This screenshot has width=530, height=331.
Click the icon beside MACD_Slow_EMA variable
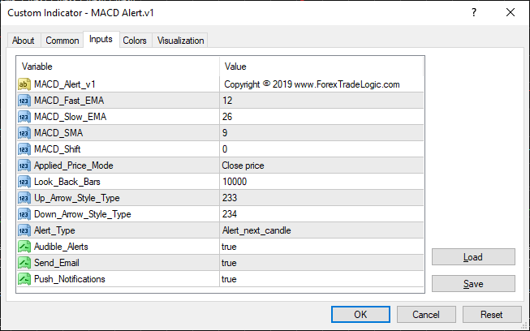pos(24,116)
